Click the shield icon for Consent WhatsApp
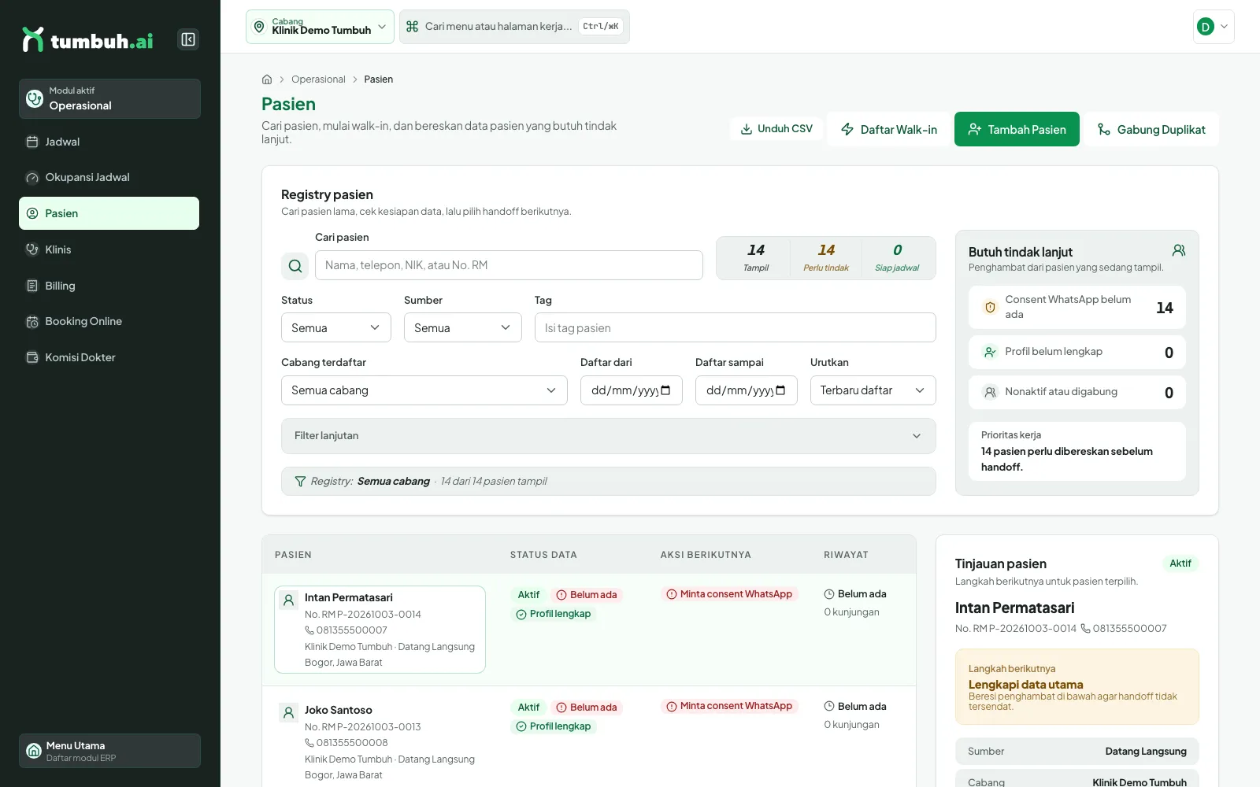 990,307
